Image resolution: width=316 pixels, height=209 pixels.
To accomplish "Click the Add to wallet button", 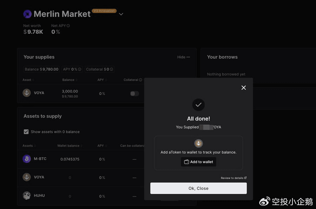I will click(x=198, y=162).
